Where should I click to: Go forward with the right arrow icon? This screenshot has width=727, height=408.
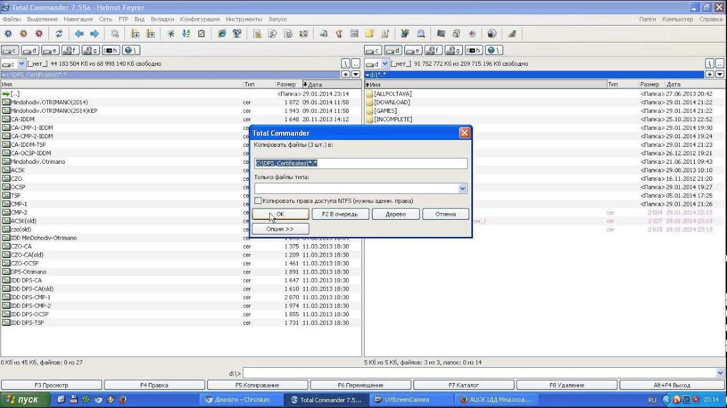tap(94, 33)
